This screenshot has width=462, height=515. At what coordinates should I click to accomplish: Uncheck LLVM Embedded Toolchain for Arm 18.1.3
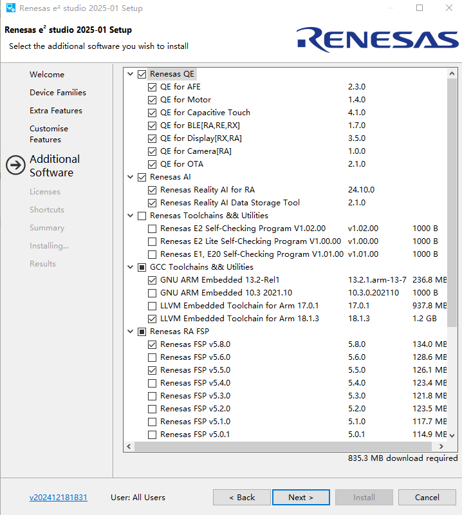click(x=152, y=319)
